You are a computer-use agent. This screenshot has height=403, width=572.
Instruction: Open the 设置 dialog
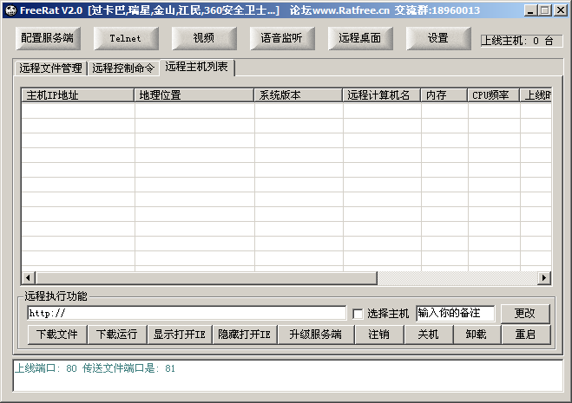pos(438,38)
